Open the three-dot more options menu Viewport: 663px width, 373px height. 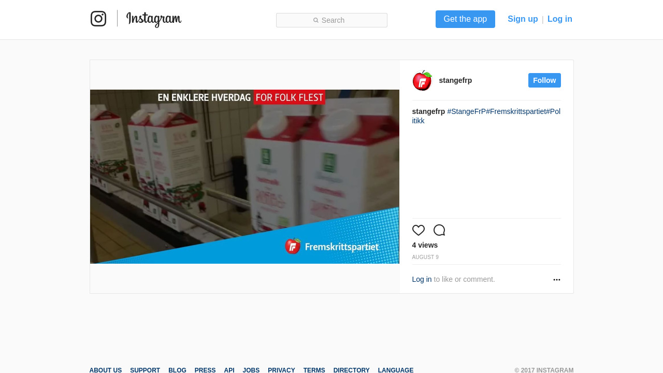click(557, 280)
